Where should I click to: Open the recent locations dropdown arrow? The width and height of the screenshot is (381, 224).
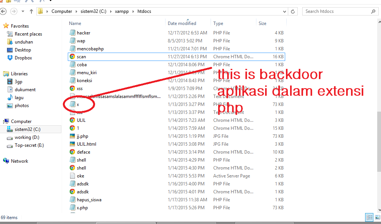(x=23, y=11)
